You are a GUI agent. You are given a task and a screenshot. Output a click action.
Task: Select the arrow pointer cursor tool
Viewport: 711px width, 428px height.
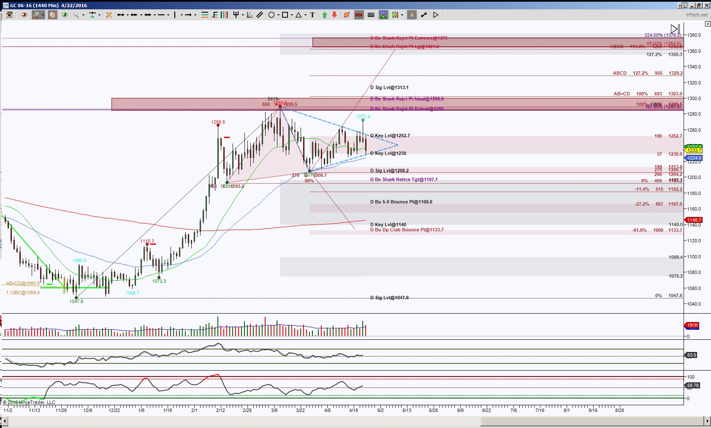pos(76,15)
